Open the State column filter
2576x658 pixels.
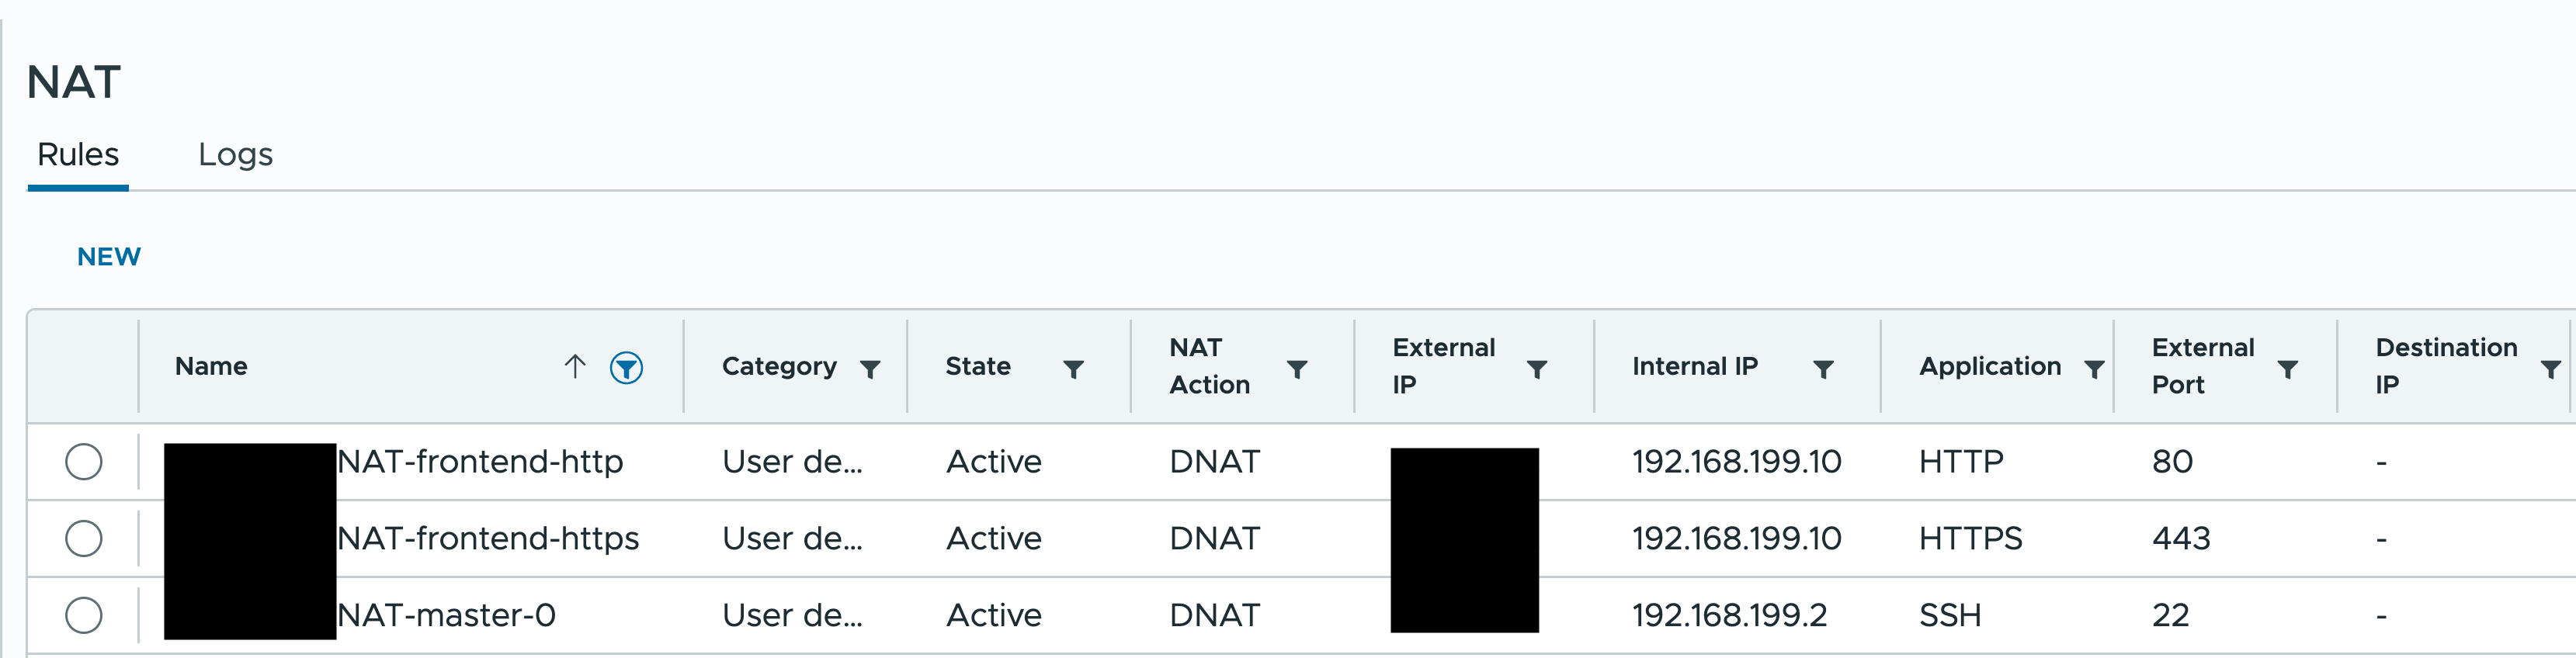click(1072, 367)
